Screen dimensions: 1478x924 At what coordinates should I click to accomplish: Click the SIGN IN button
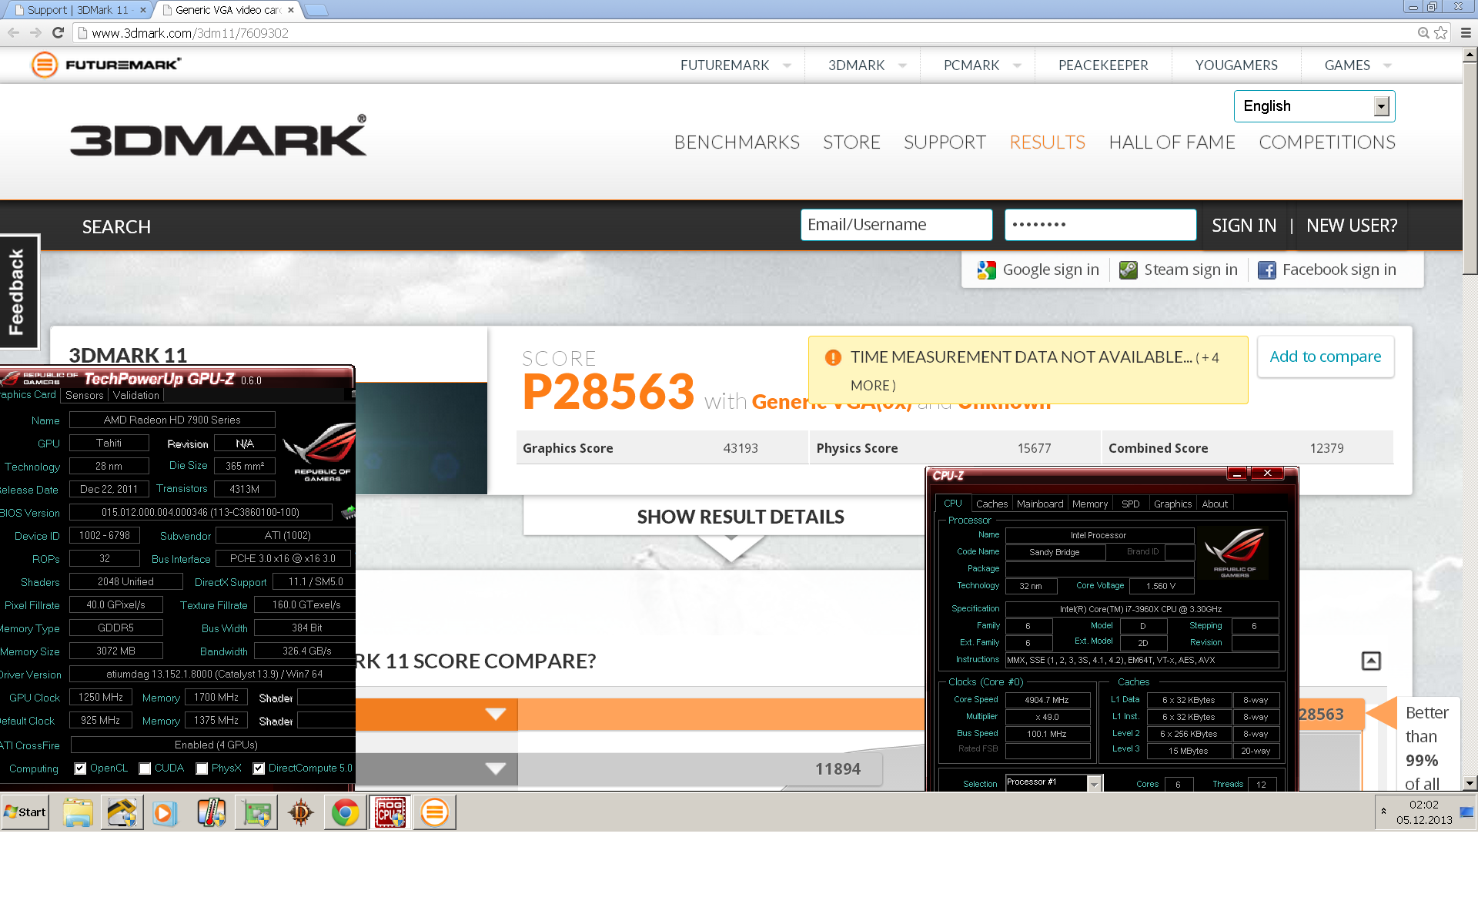point(1244,226)
